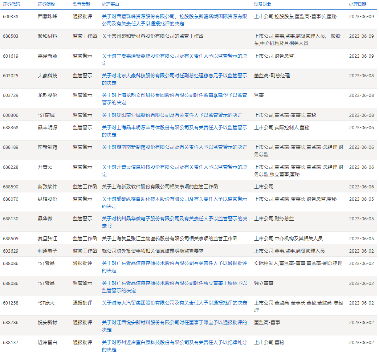The height and width of the screenshot is (355, 379).
Task: Click the 处理事由 column header
Action: click(x=110, y=4)
